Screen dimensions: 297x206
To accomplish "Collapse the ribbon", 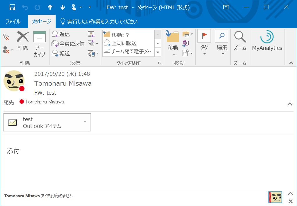I will [x=291, y=63].
